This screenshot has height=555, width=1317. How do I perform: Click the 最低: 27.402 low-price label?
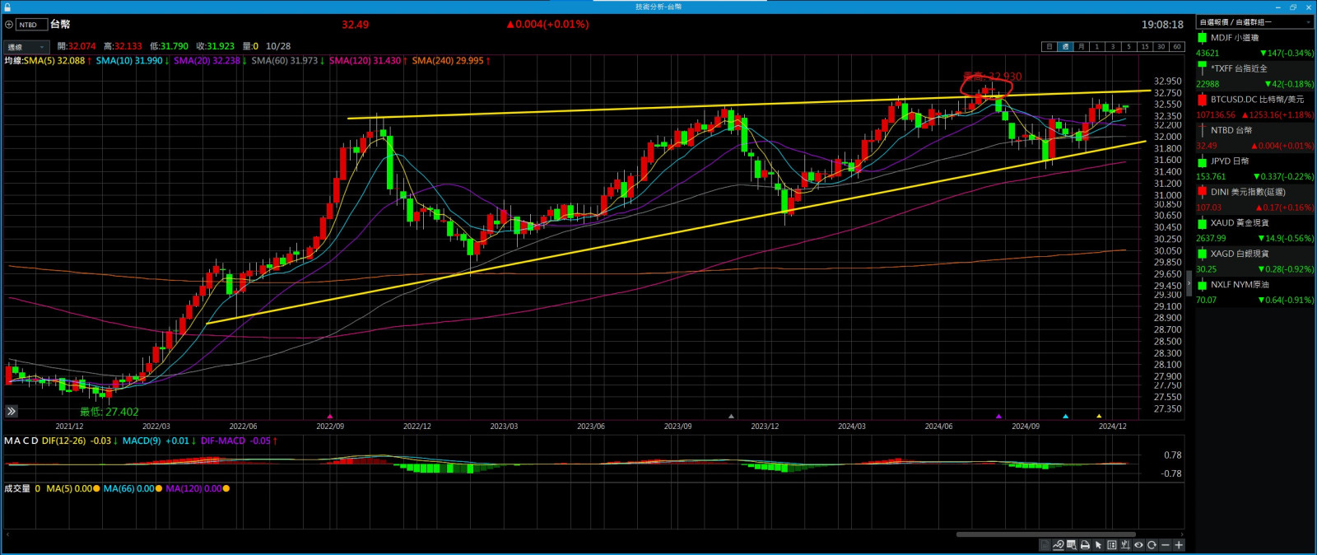coord(109,412)
